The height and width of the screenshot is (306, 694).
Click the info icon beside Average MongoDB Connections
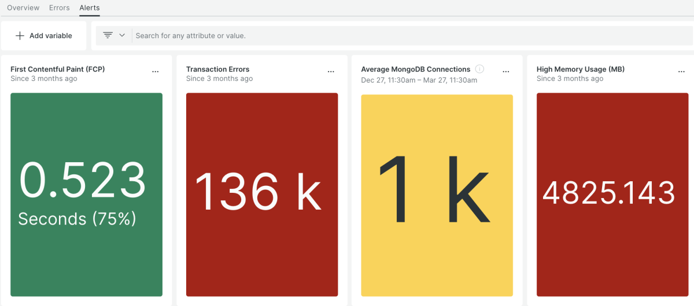479,69
